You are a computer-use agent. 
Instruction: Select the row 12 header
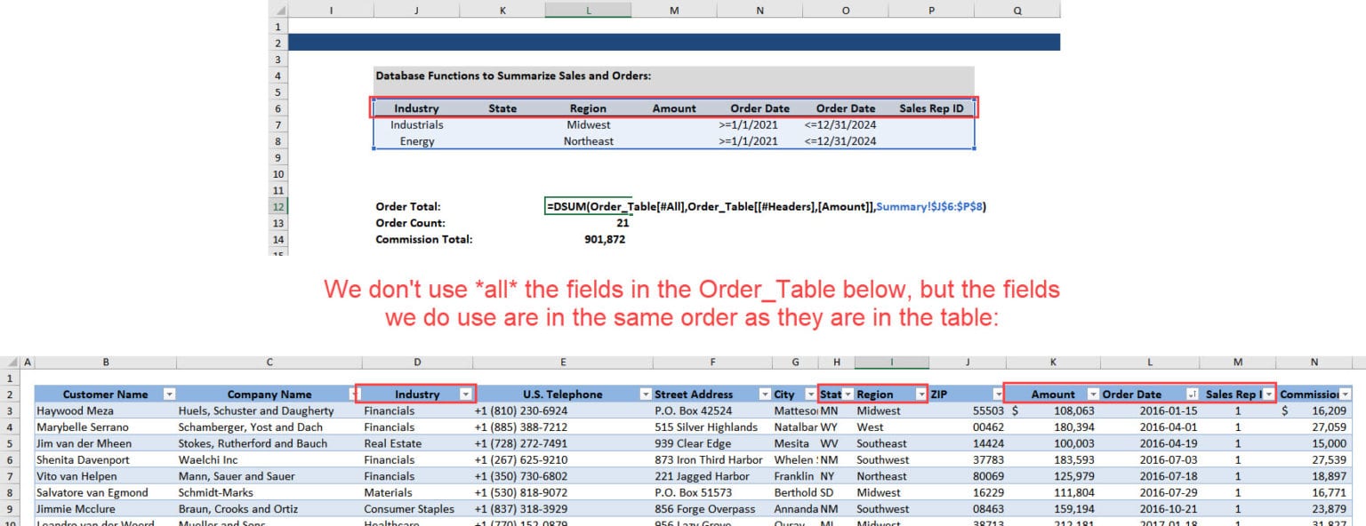[277, 206]
